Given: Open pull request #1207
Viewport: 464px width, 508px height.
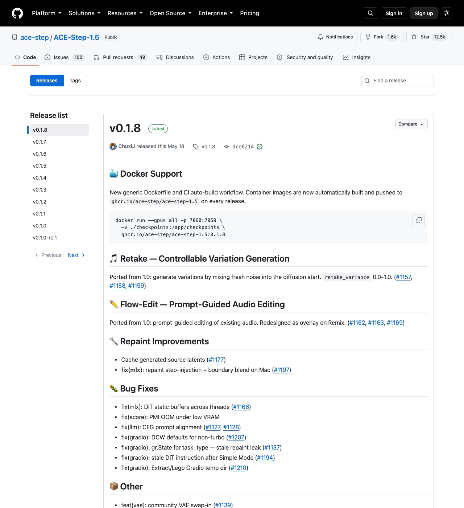Looking at the screenshot, I should tap(236, 437).
